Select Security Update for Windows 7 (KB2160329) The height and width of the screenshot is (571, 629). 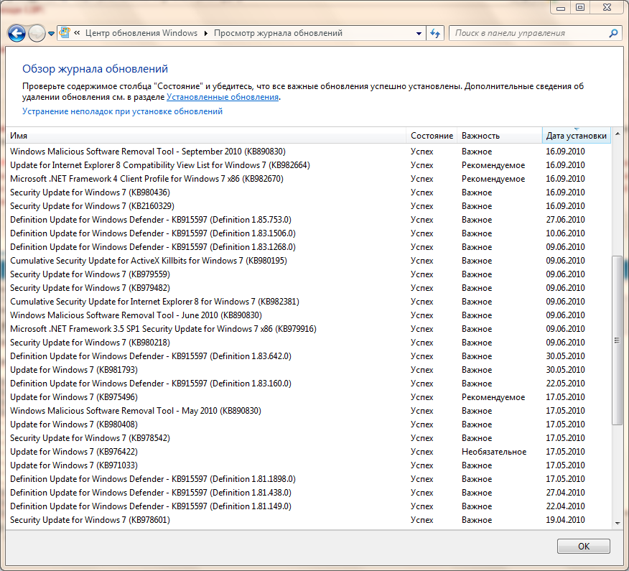308,206
